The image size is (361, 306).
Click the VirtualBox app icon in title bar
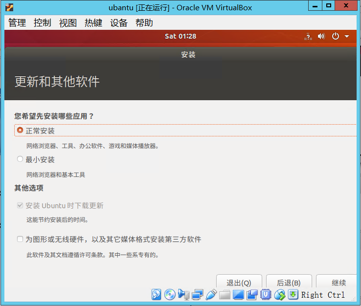[9, 7]
